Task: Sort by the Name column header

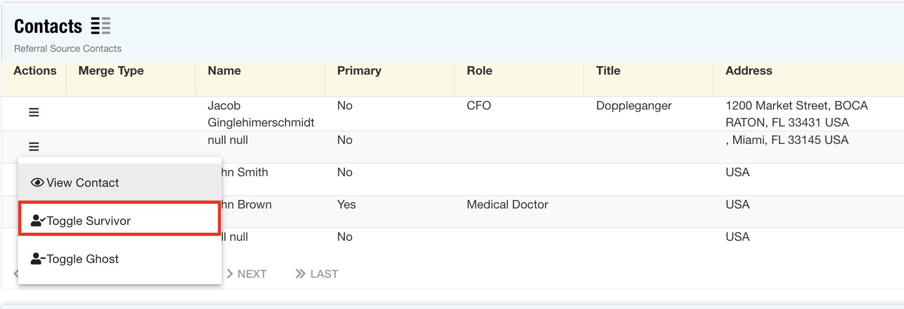Action: click(224, 71)
